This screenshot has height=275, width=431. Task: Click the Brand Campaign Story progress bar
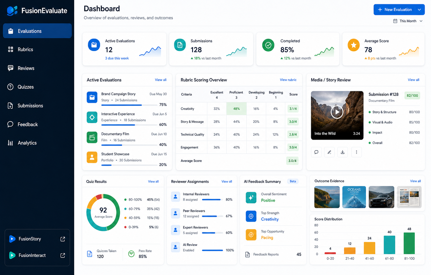point(130,105)
